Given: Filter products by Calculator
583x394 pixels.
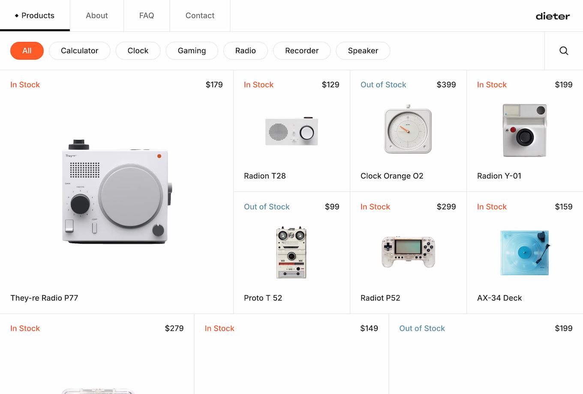Looking at the screenshot, I should [79, 51].
